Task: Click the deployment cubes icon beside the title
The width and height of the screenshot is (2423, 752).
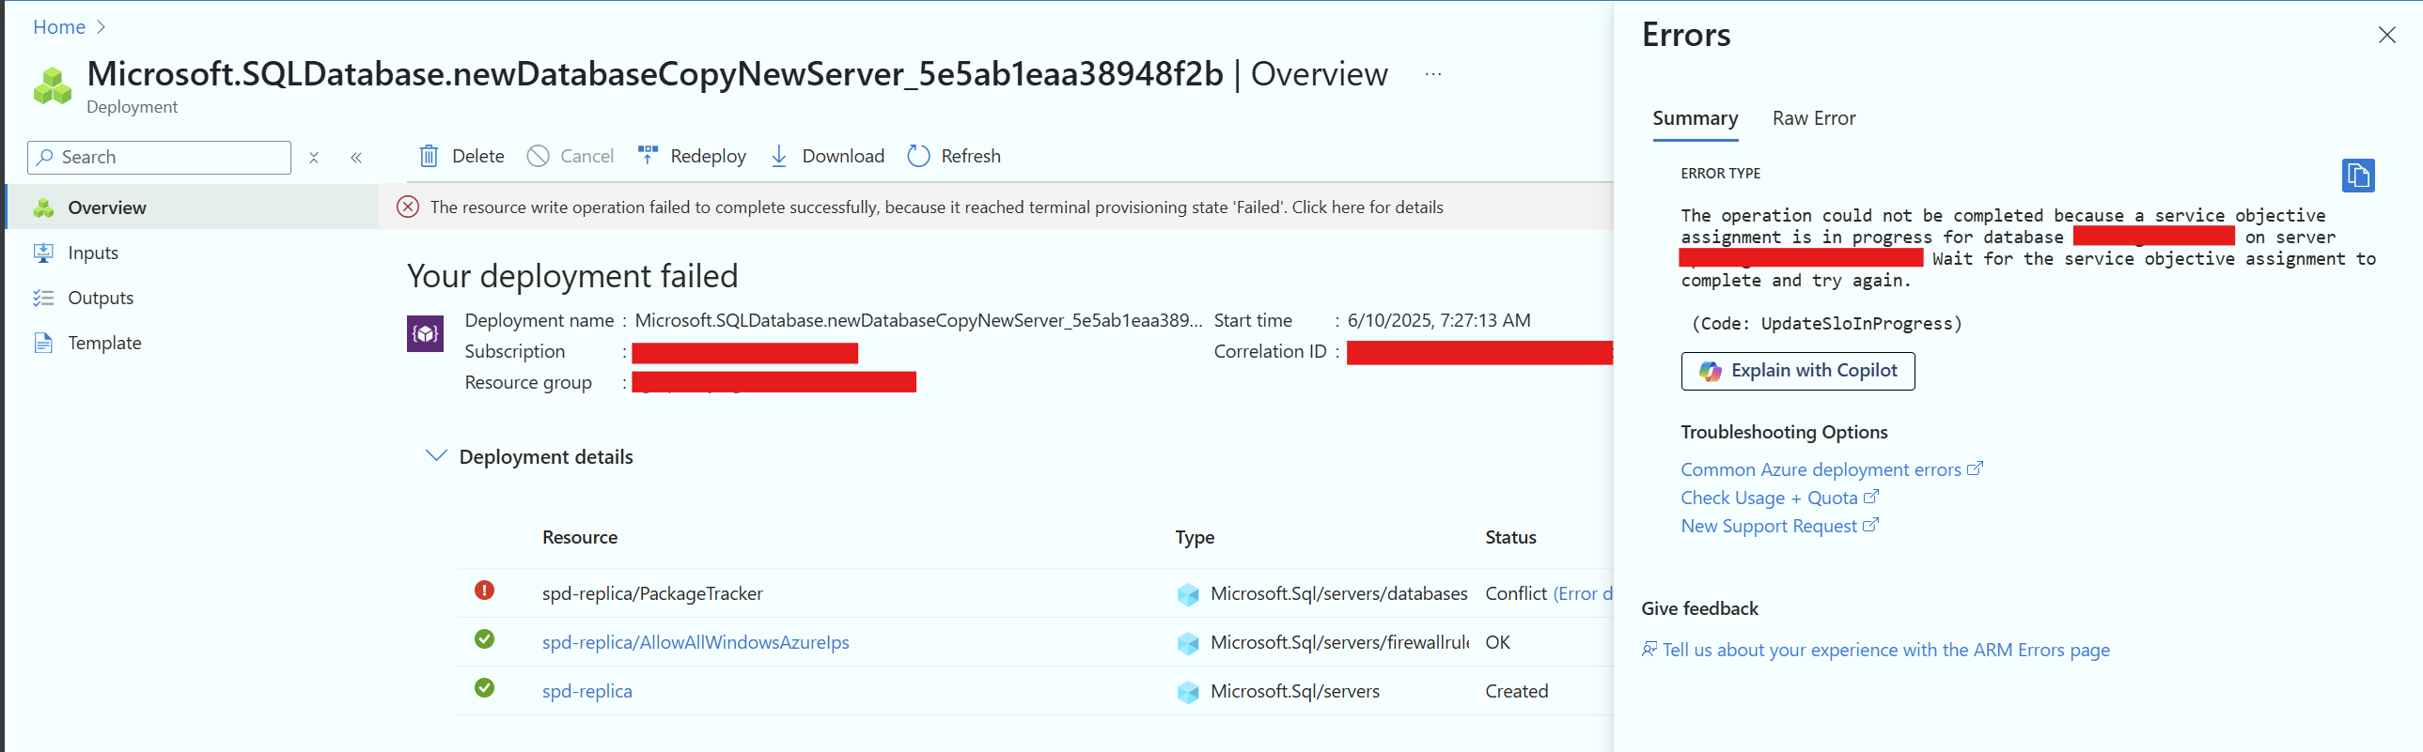Action: coord(53,85)
